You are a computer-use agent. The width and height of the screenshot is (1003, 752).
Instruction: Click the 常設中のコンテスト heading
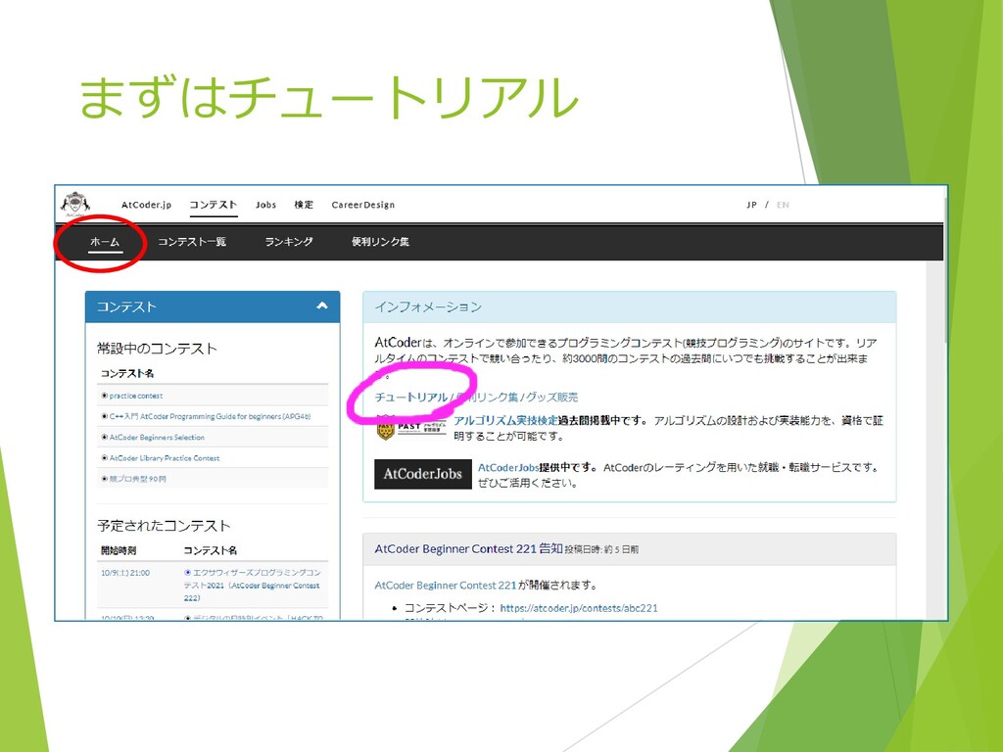(157, 349)
